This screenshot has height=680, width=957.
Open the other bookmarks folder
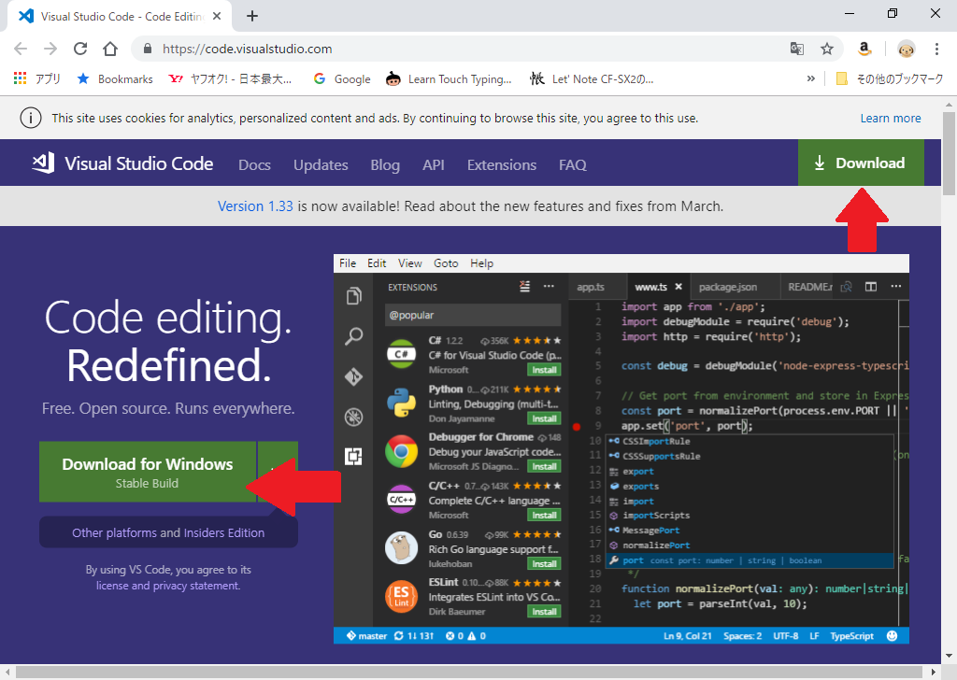(890, 78)
